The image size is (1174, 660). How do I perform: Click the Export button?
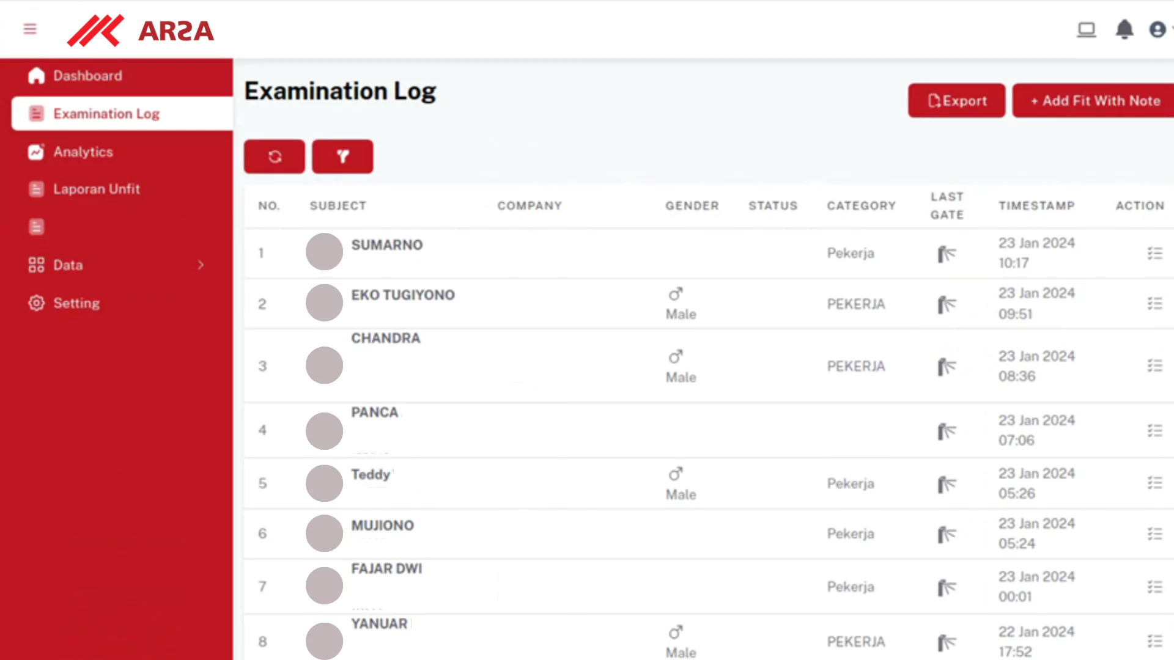coord(956,101)
